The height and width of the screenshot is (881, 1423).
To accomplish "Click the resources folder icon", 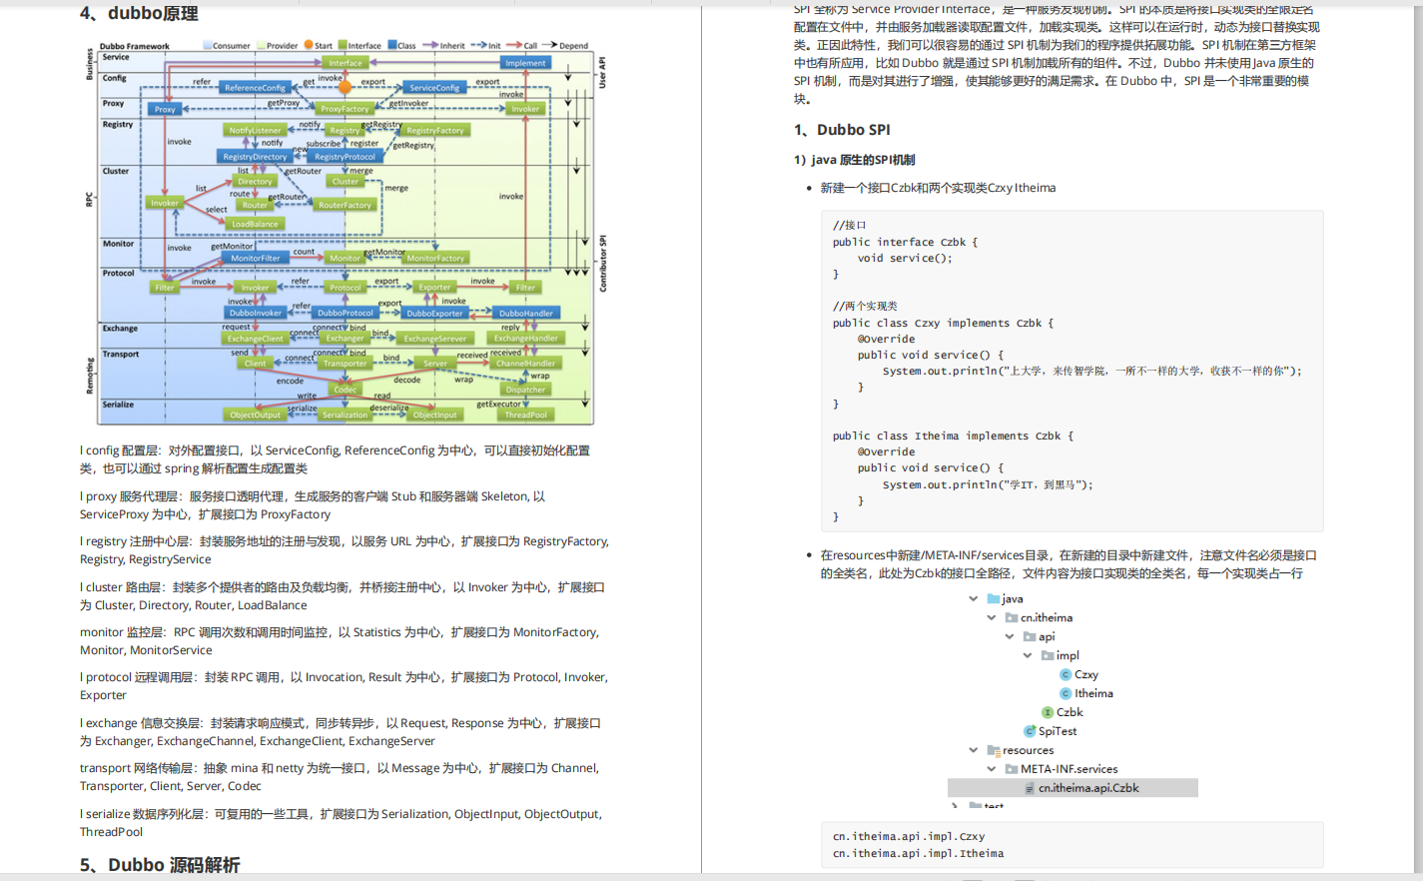I will [x=994, y=751].
